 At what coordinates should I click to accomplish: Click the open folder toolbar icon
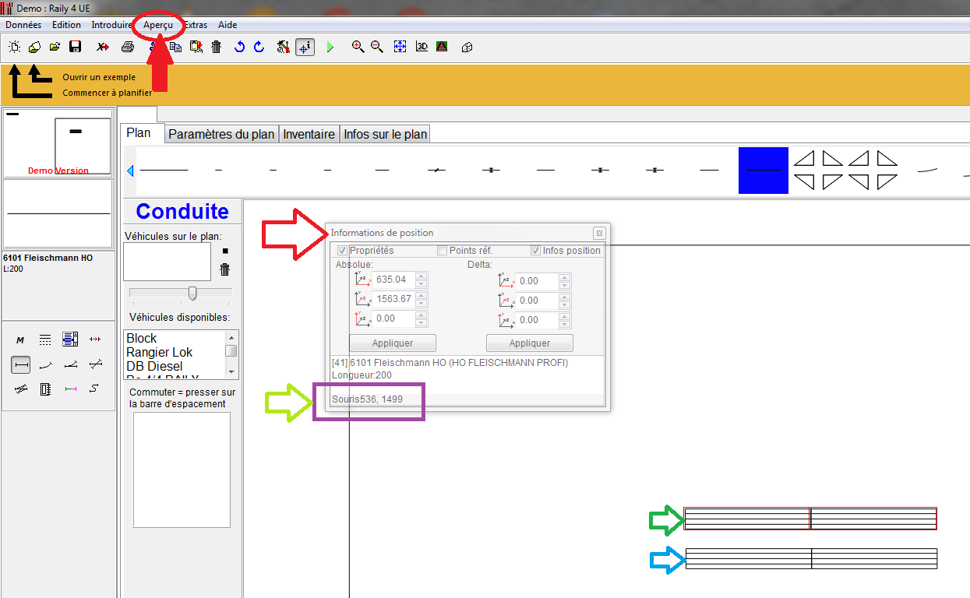(x=55, y=47)
